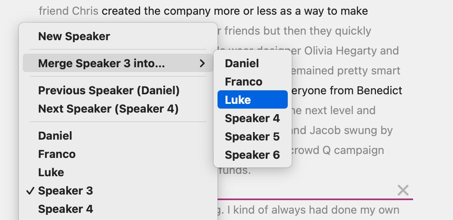Screen dimensions: 453x220
Task: Merge into Daniel via the submenu
Action: pos(242,63)
